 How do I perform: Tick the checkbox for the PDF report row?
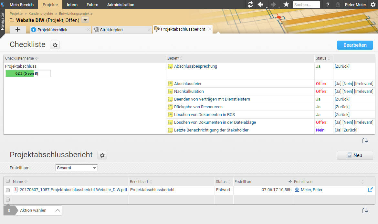coord(8,190)
